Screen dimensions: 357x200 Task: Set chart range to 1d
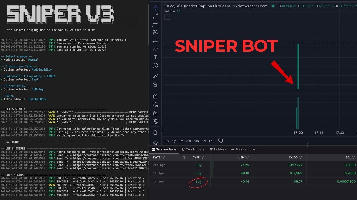coord(211,141)
